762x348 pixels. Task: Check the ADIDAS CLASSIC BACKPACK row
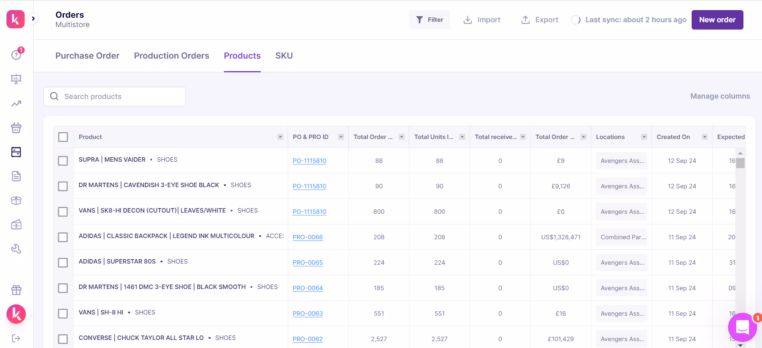[x=63, y=237]
